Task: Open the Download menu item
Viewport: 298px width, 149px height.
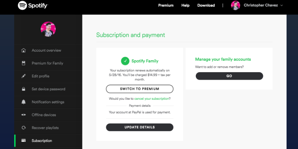Action: pos(206,5)
